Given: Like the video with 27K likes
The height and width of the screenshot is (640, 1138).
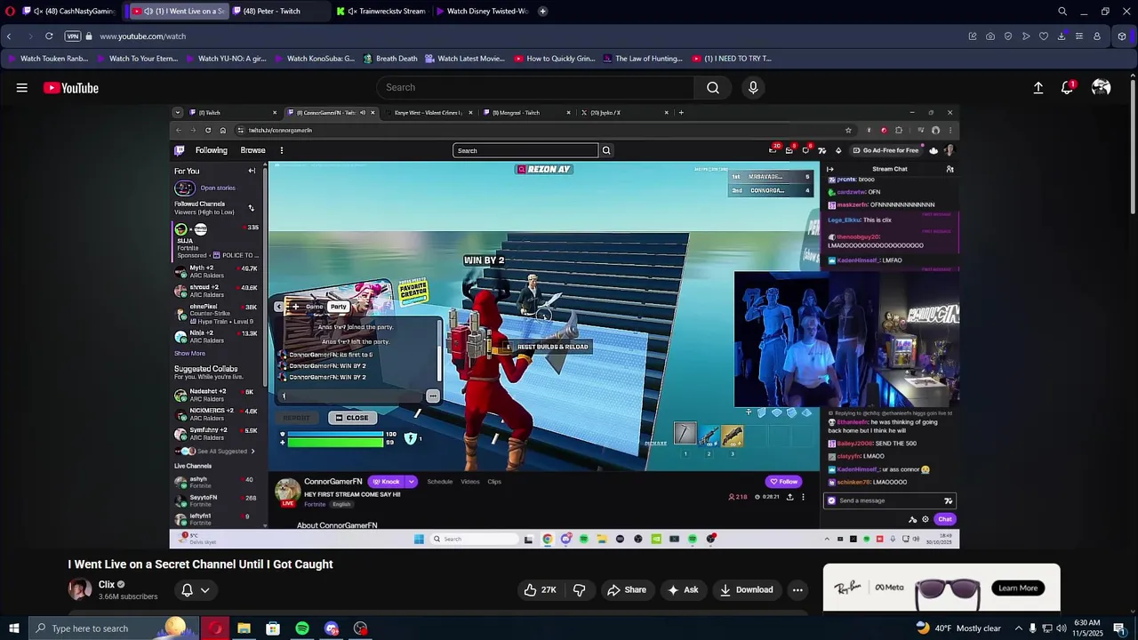Looking at the screenshot, I should pos(540,589).
